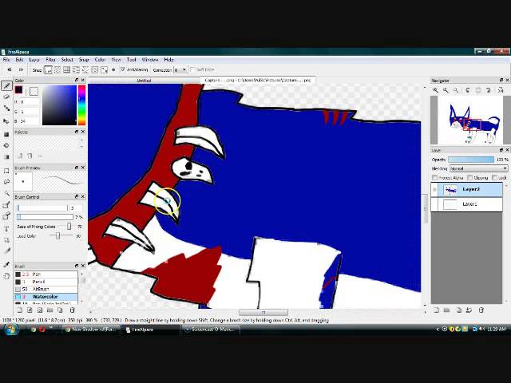511x383 pixels.
Task: Duplicate the layer in Layer panel
Action: coord(458,310)
